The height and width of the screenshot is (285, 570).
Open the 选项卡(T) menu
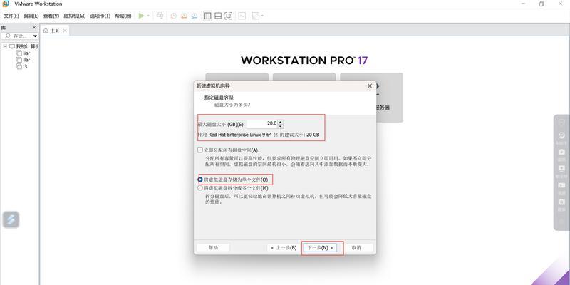(100, 16)
